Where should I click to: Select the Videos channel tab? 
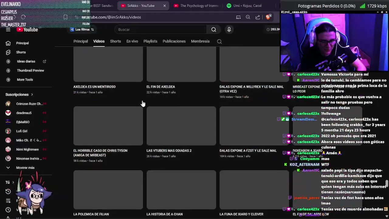(99, 41)
